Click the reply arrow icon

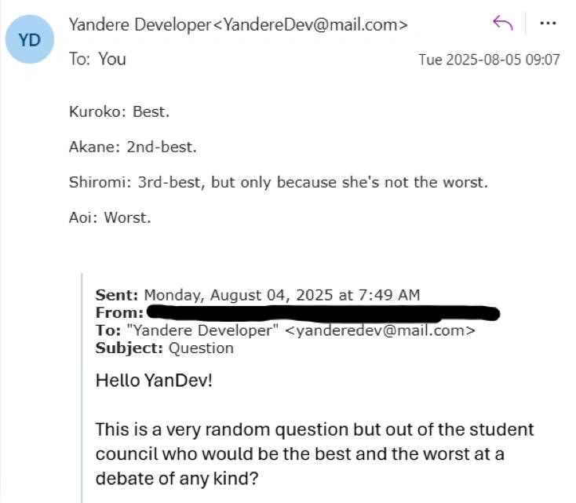pos(502,24)
